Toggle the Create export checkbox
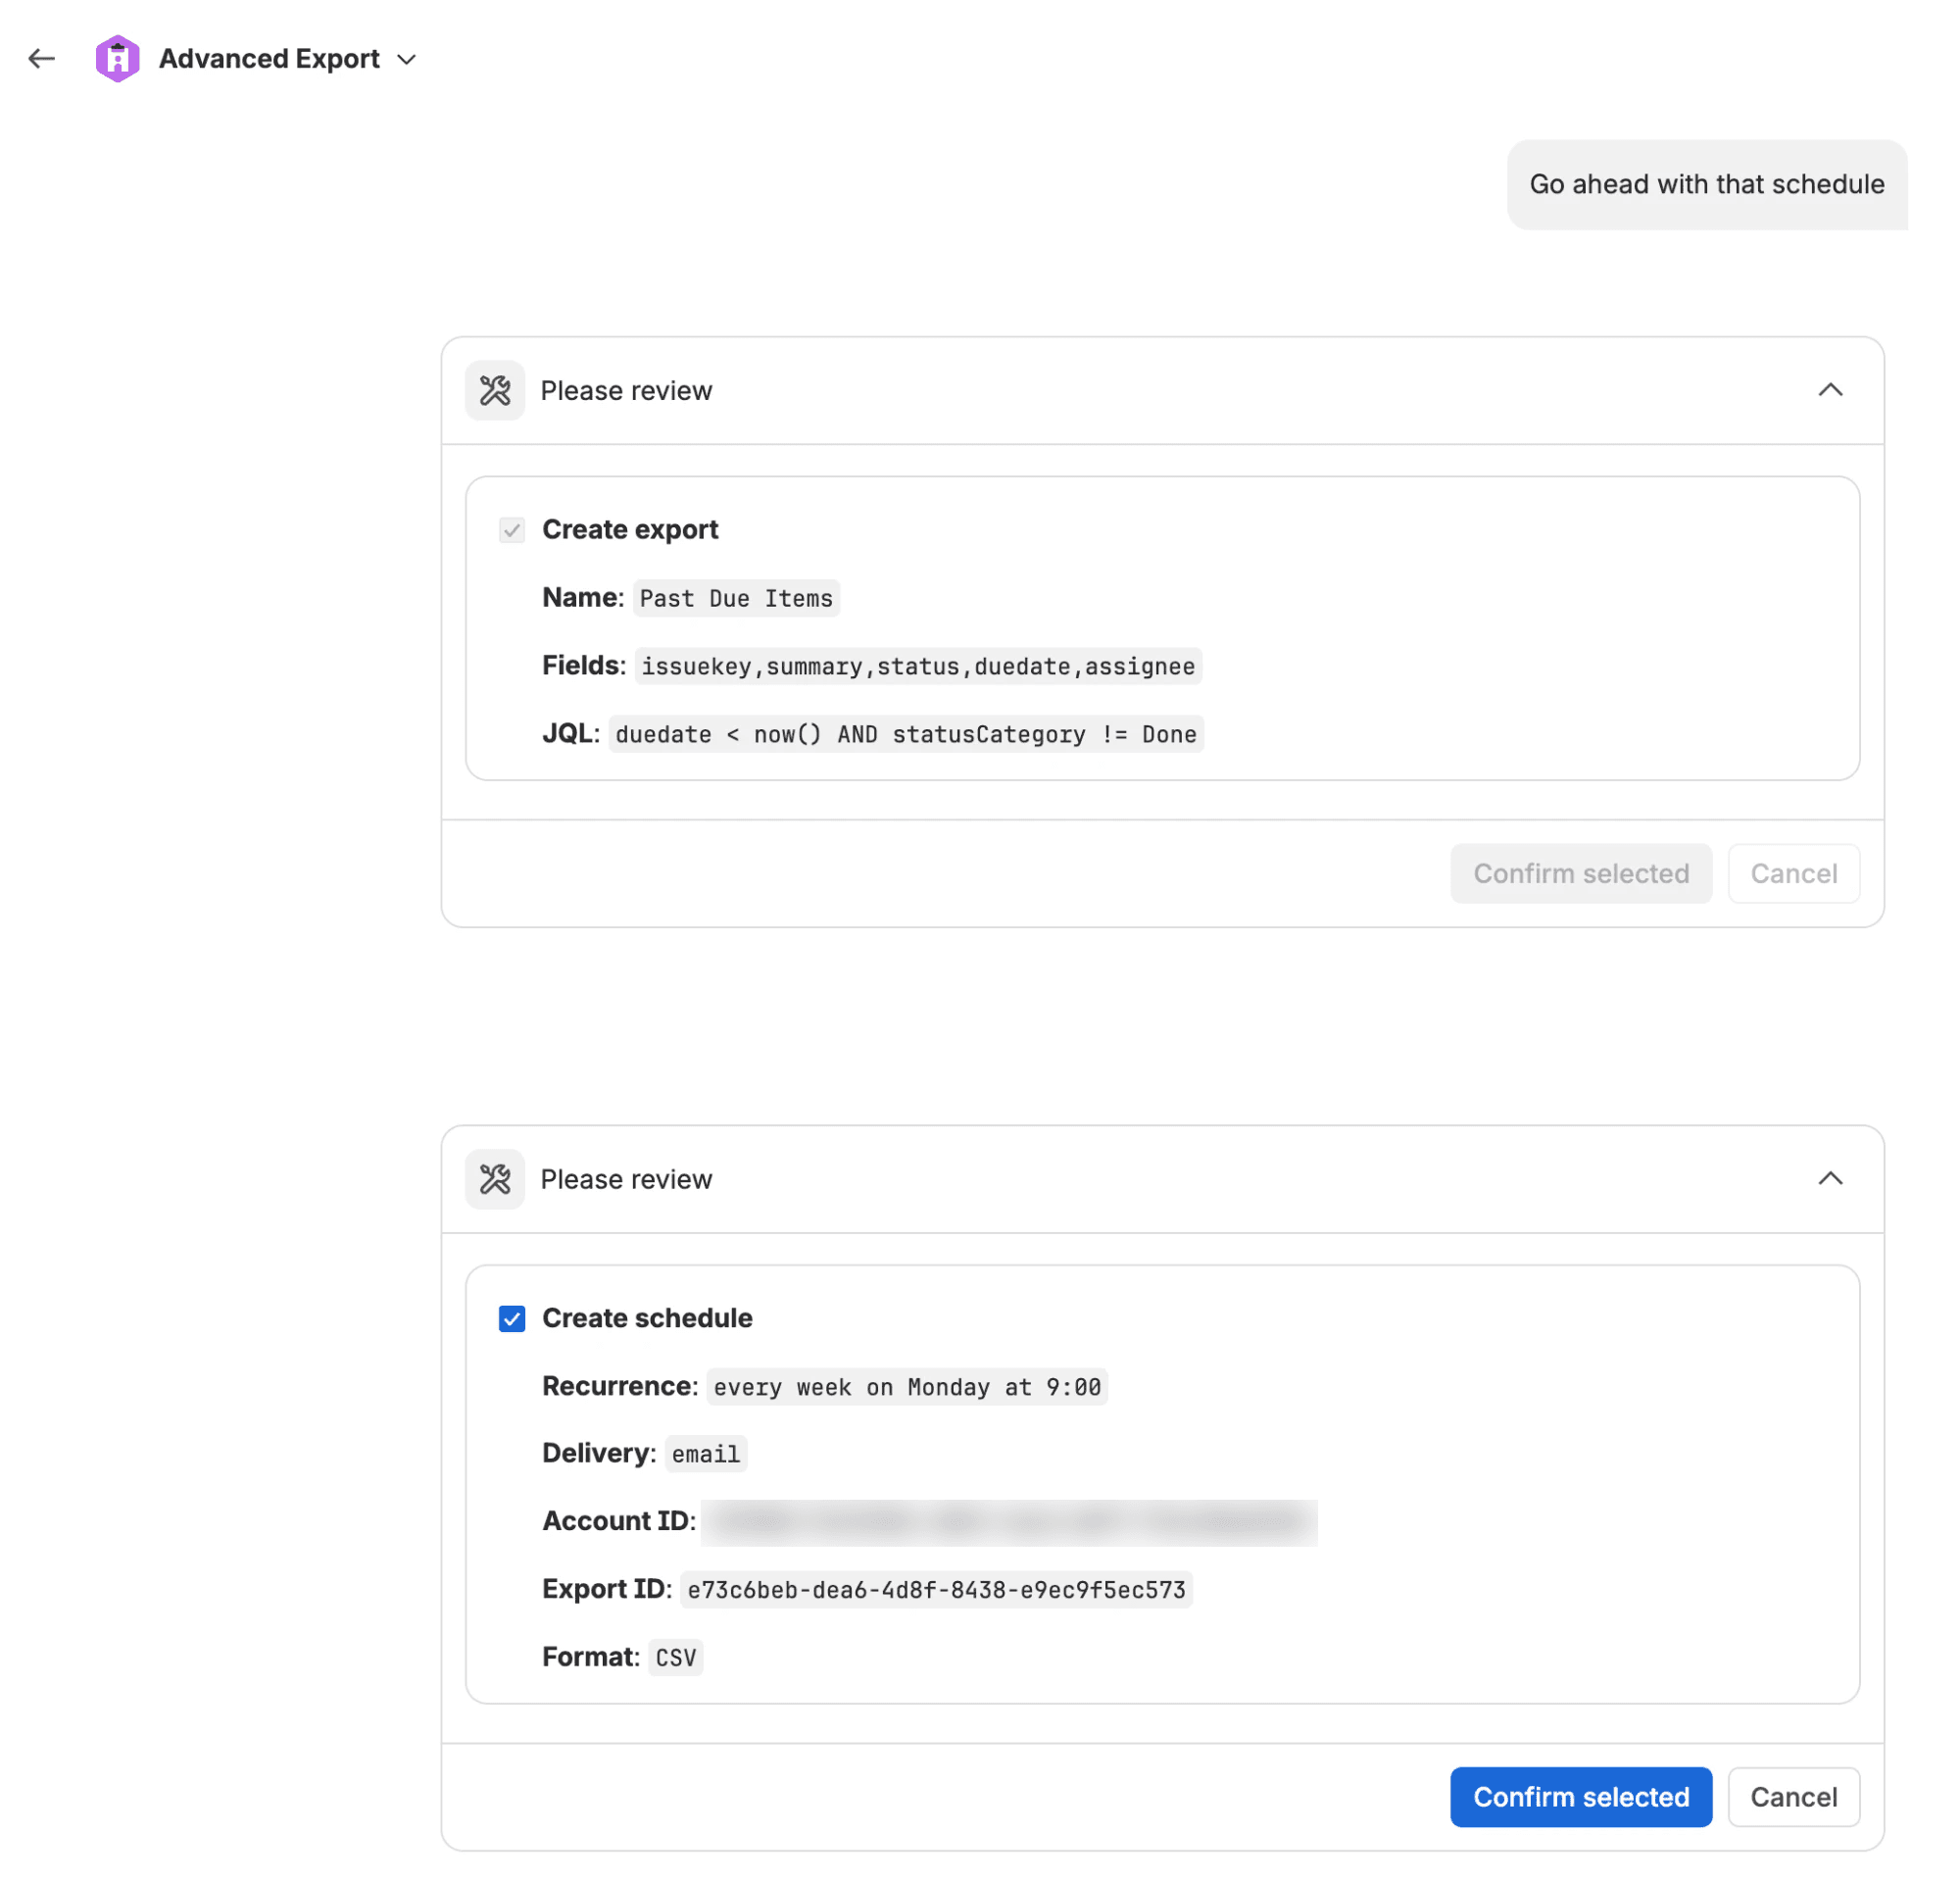This screenshot has width=1960, height=1883. pyautogui.click(x=512, y=530)
